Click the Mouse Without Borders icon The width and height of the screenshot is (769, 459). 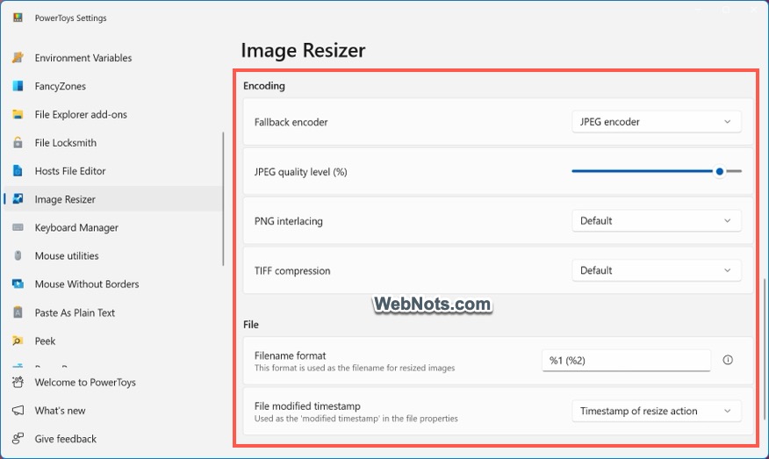[x=18, y=283]
